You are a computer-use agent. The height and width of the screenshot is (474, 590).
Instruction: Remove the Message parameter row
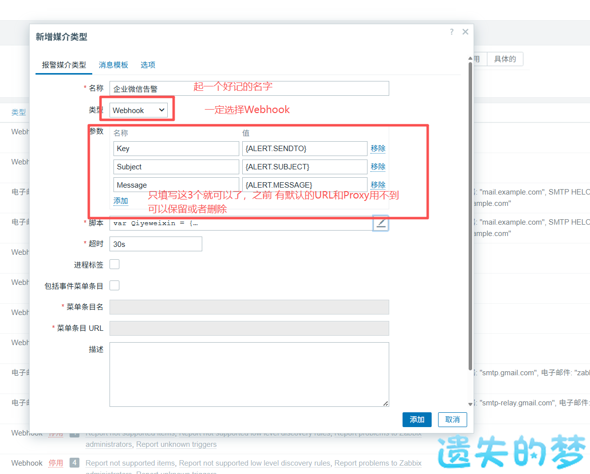tap(378, 185)
